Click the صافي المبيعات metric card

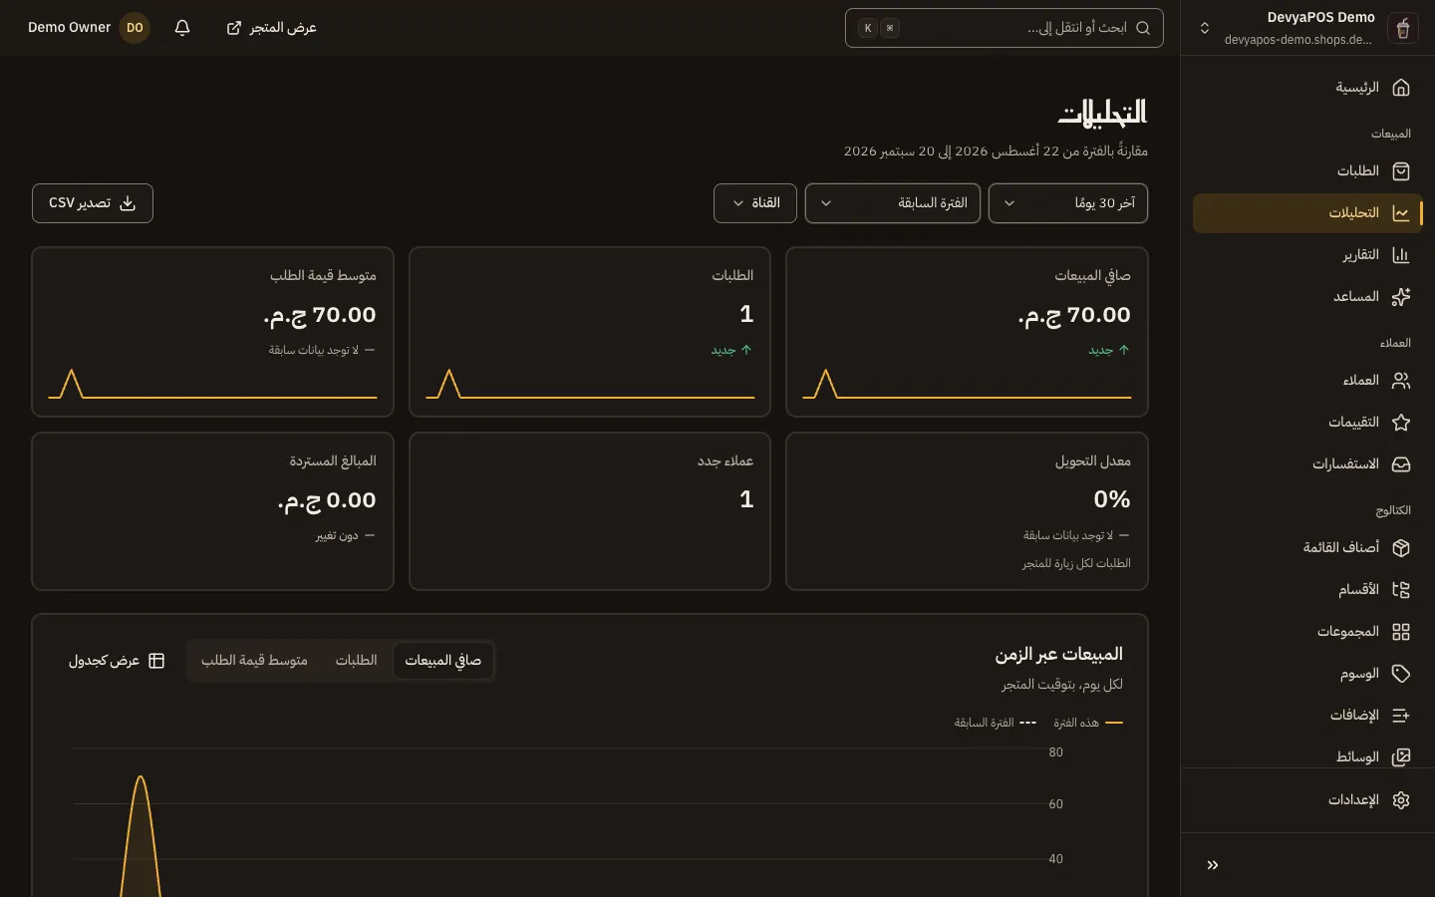(x=967, y=332)
